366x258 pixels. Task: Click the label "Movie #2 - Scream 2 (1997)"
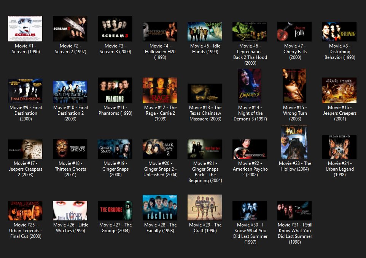(70, 49)
